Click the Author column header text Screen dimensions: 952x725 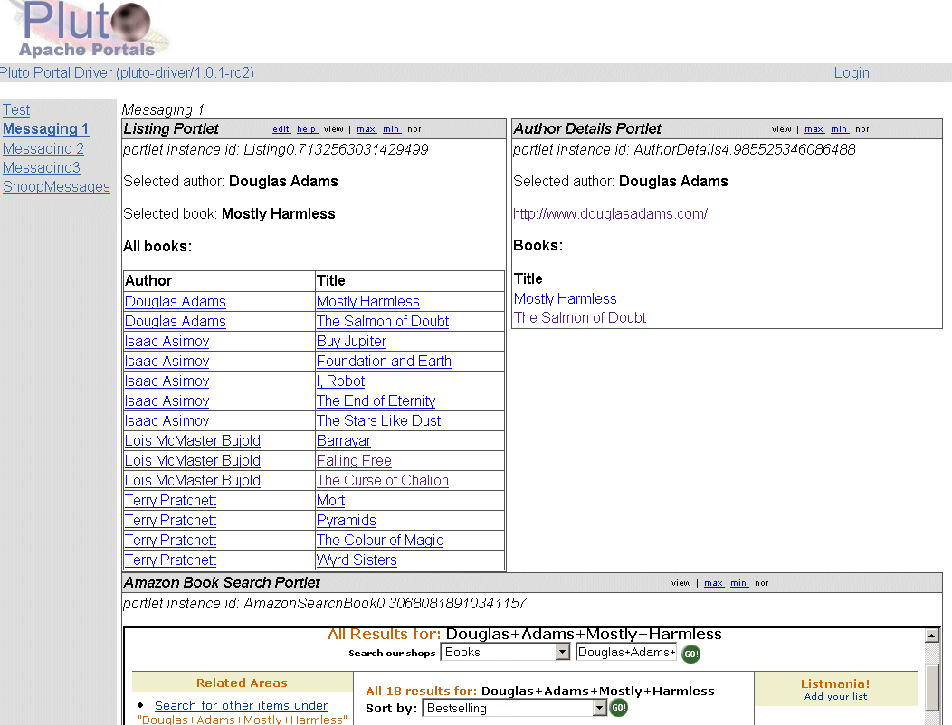[x=148, y=280]
